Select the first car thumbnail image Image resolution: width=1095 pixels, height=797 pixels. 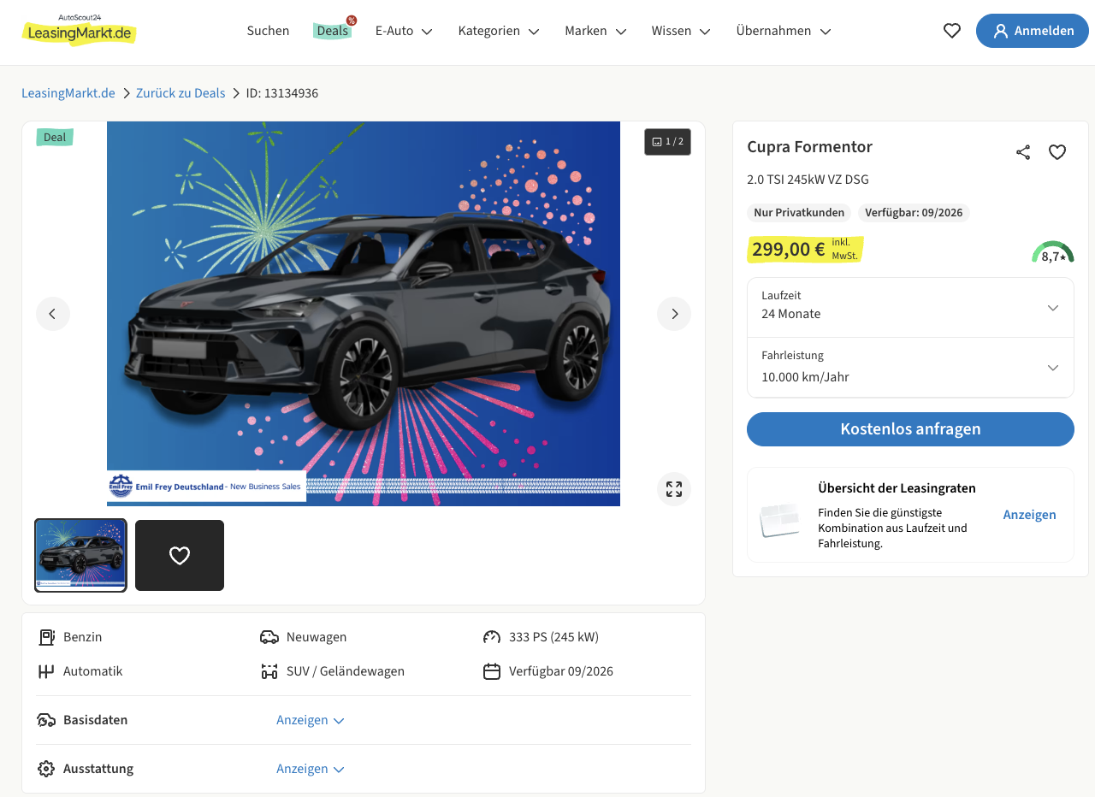coord(80,555)
